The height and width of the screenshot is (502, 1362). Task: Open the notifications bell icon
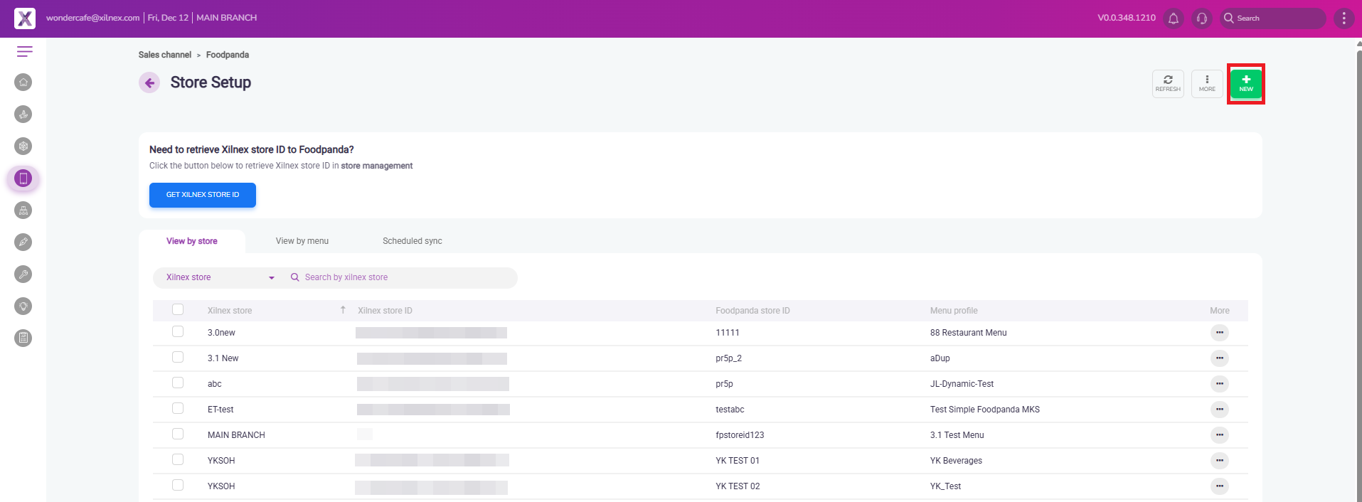pyautogui.click(x=1174, y=18)
